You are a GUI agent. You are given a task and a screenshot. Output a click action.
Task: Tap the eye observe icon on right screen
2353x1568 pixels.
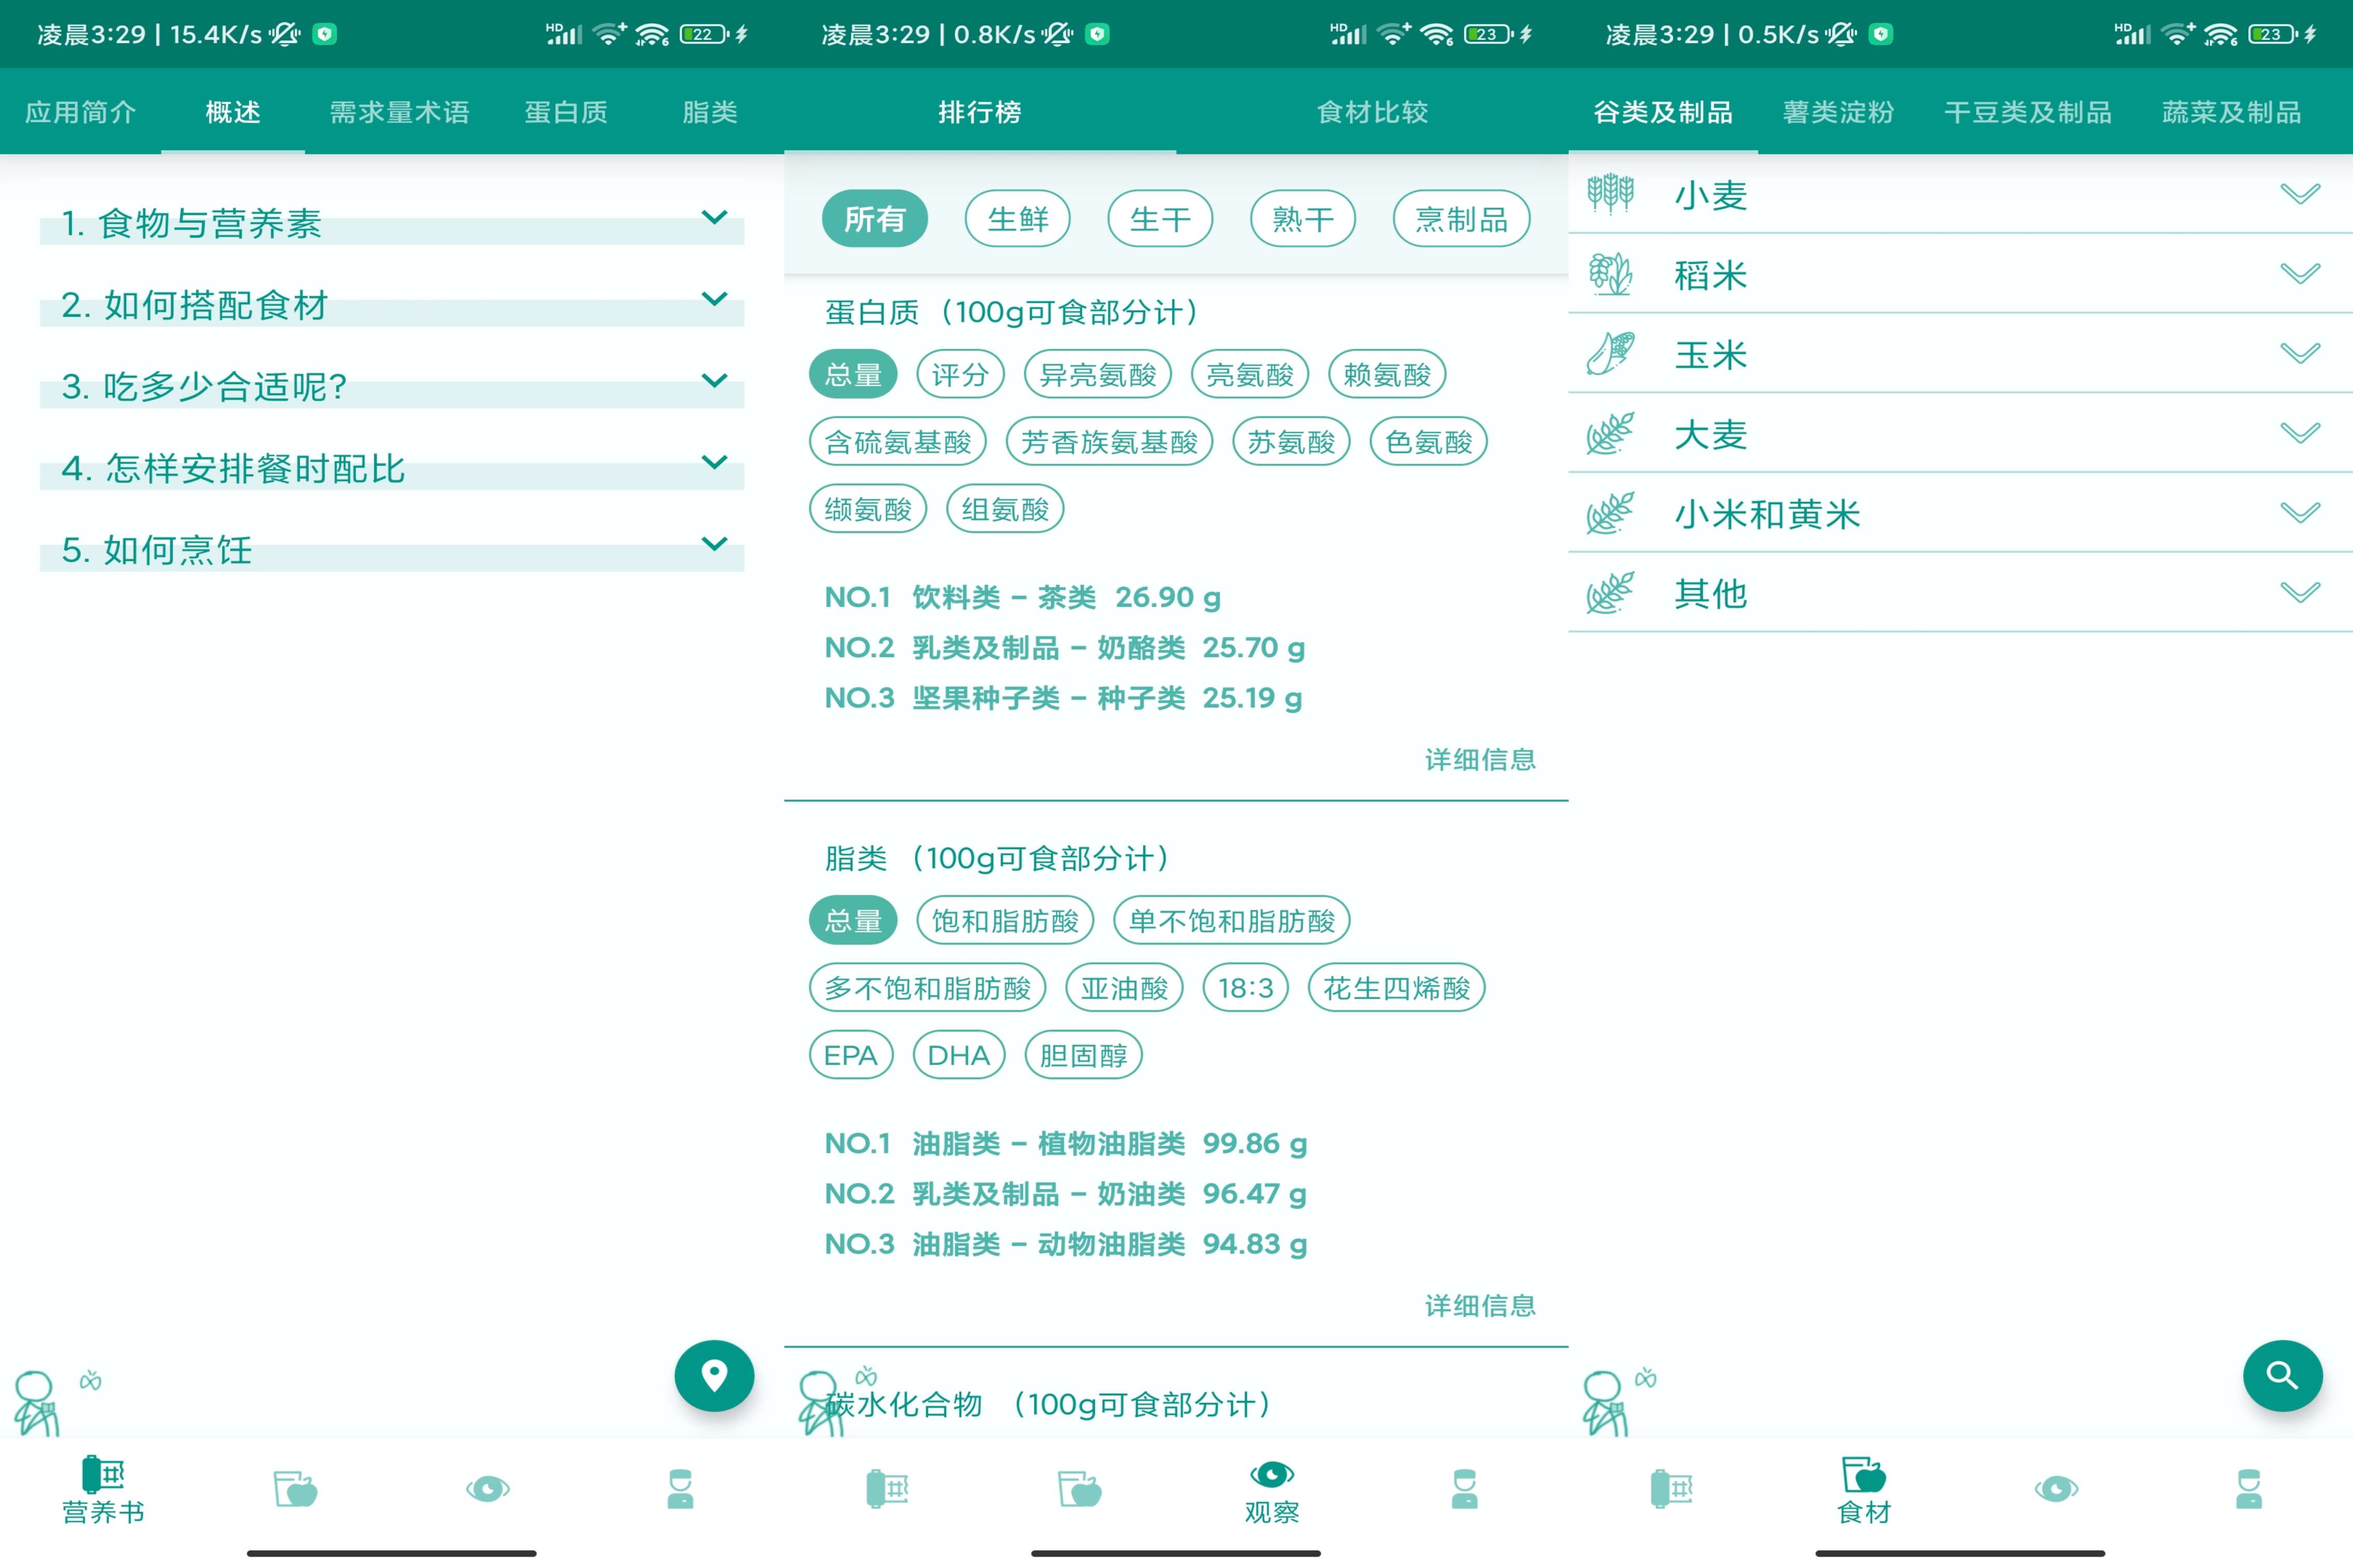[x=2056, y=1489]
